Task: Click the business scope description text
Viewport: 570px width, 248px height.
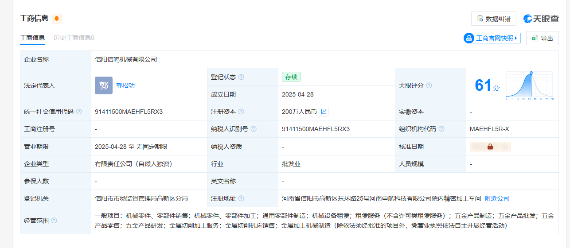Action: click(x=324, y=221)
